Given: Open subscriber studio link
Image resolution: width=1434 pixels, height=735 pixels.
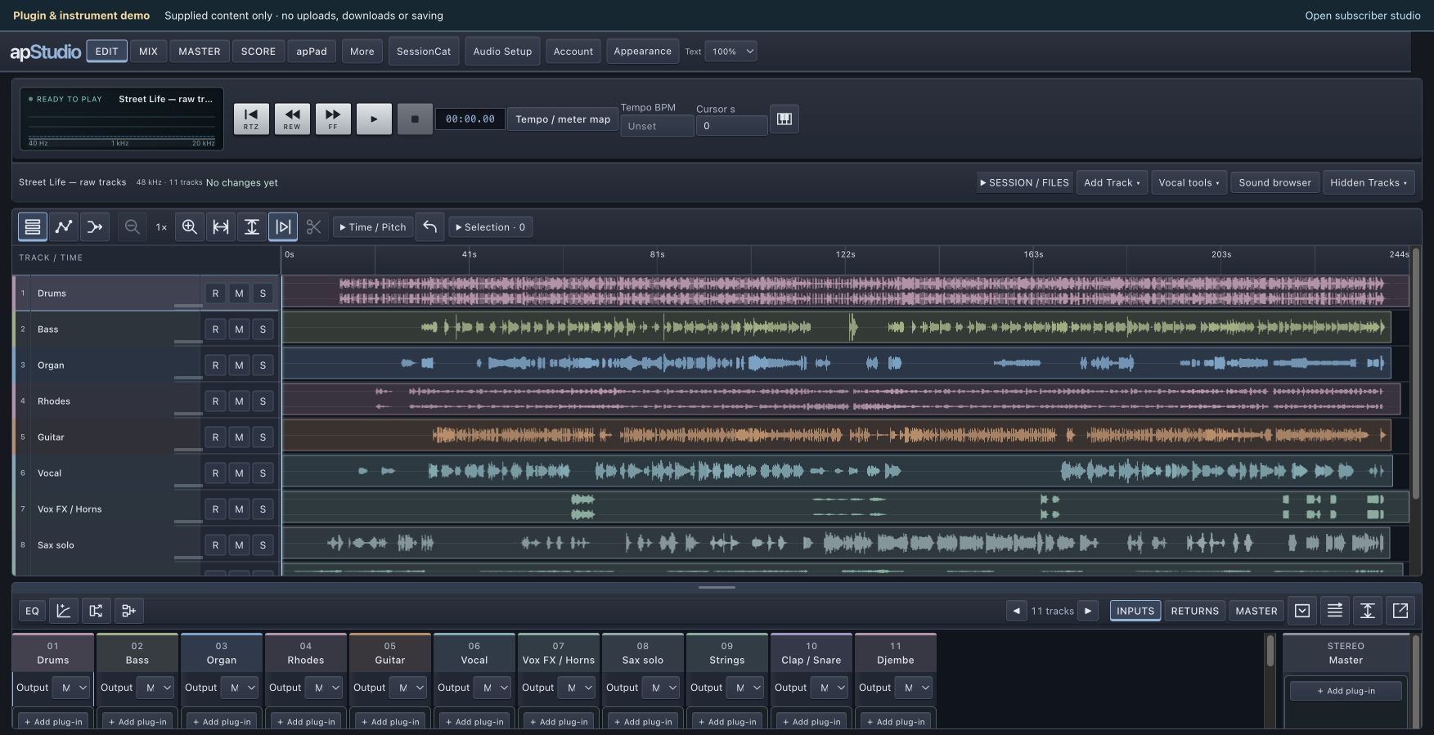Looking at the screenshot, I should coord(1362,16).
